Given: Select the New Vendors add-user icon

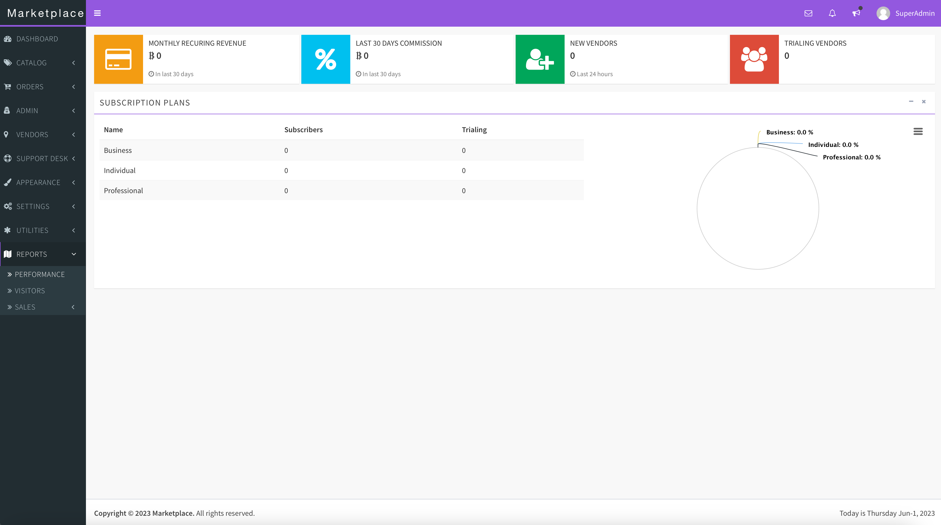Looking at the screenshot, I should (x=539, y=58).
